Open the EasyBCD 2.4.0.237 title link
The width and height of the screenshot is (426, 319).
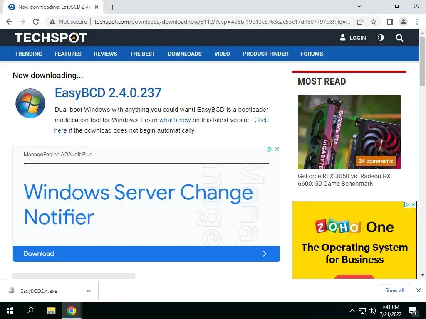click(x=108, y=93)
